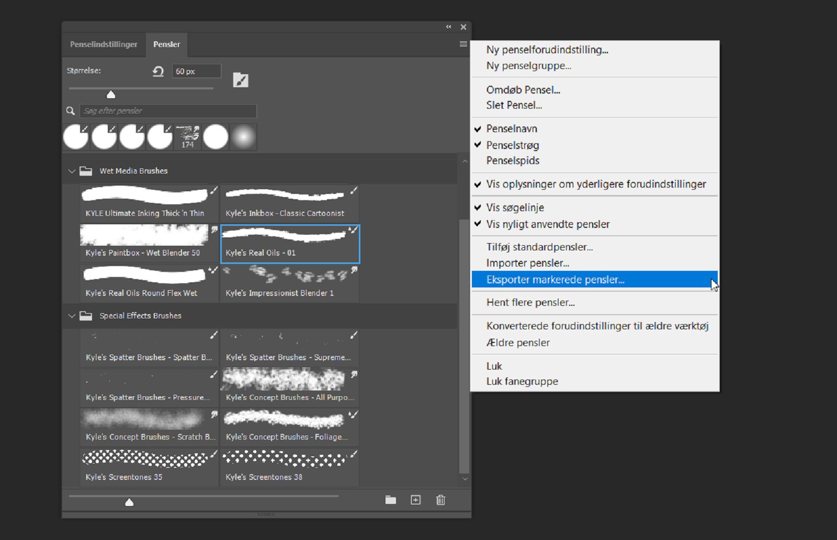Screen dimensions: 837x540
Task: Reset brush size with the circular arrow icon
Action: 158,71
